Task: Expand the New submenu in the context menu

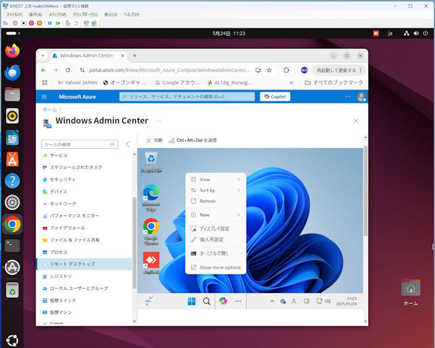Action: (x=215, y=215)
